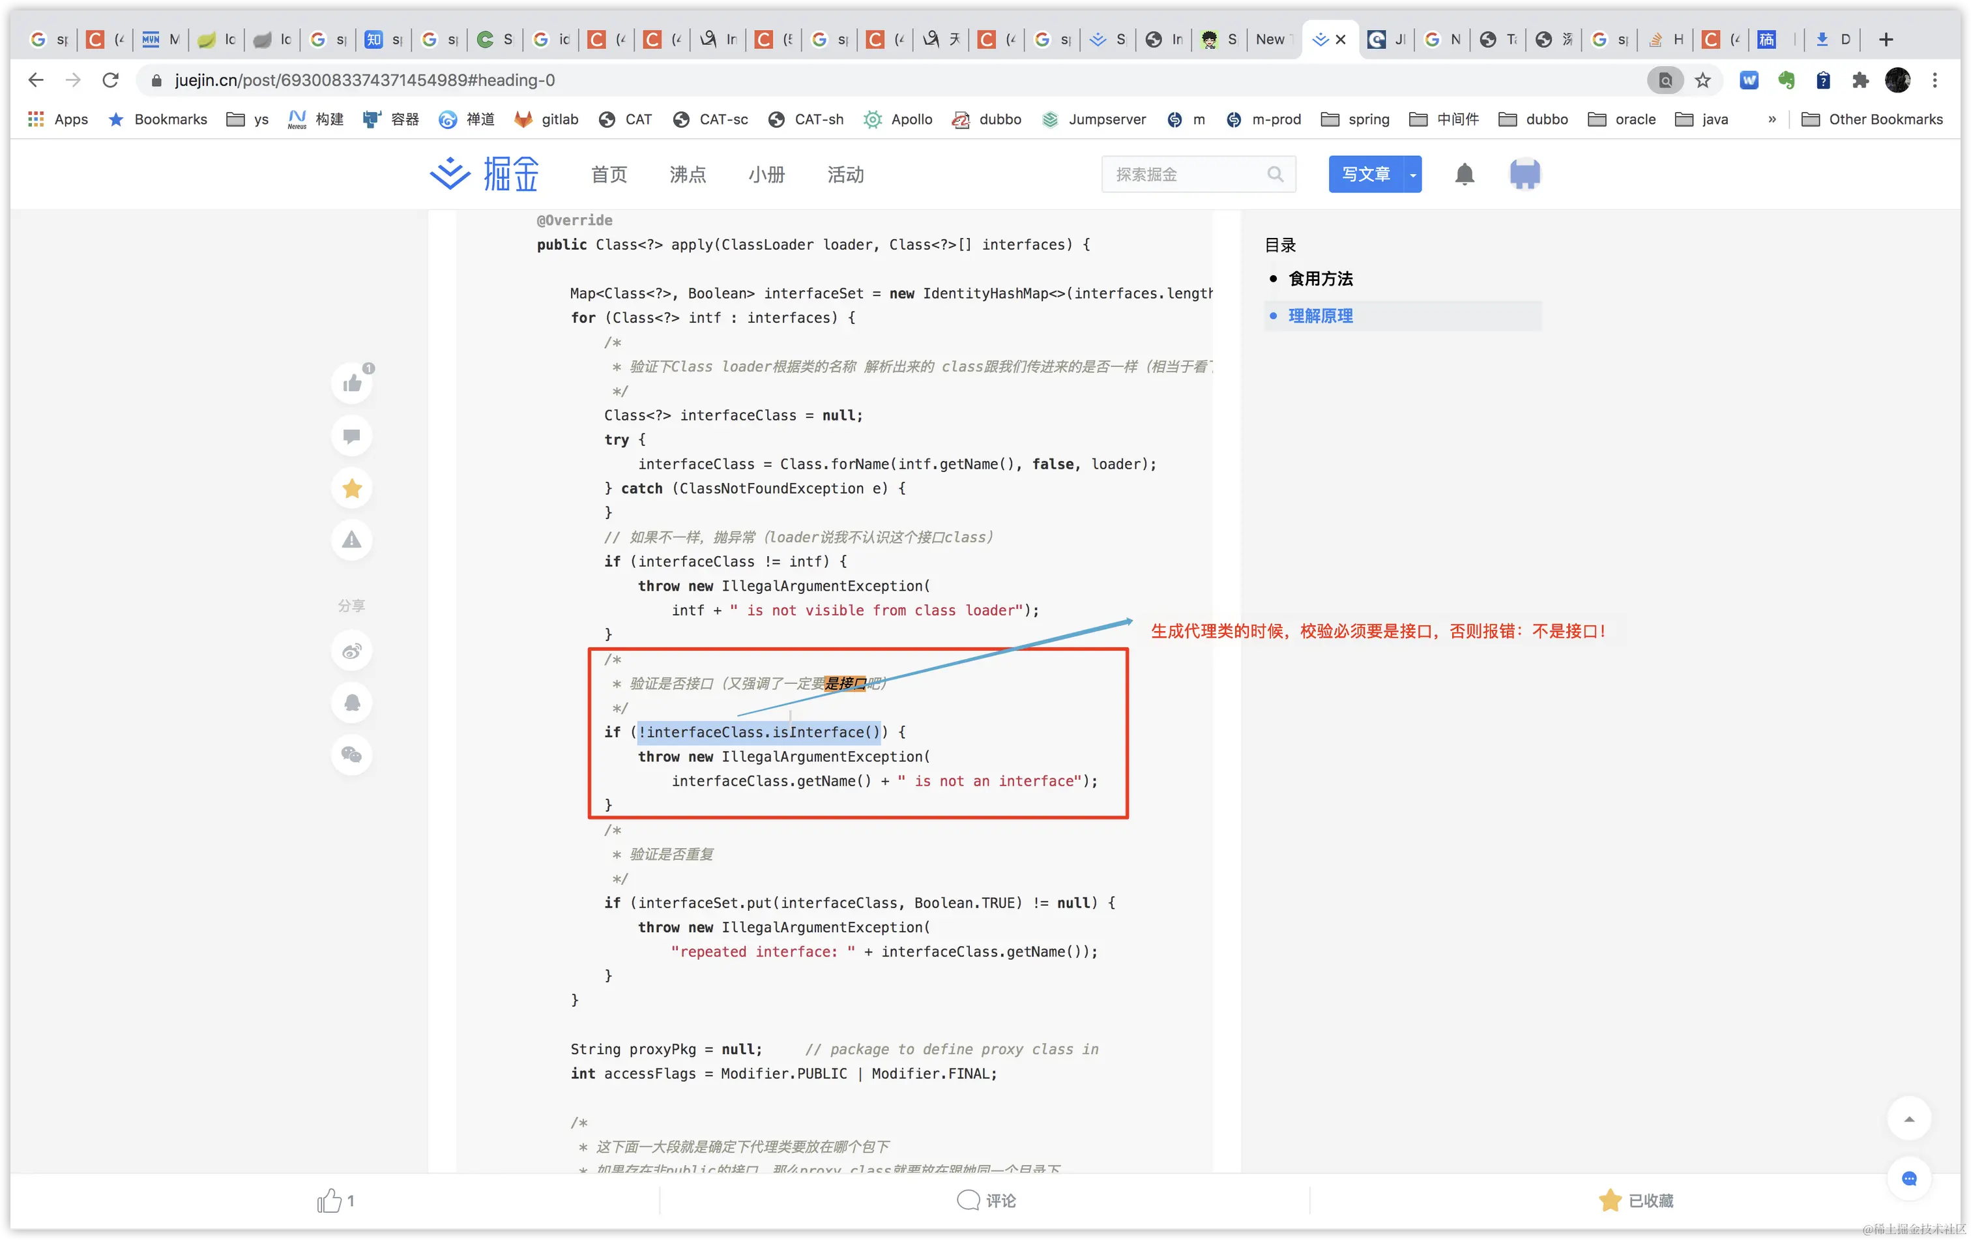Share article via WeChat icon
The width and height of the screenshot is (1971, 1240).
[352, 755]
